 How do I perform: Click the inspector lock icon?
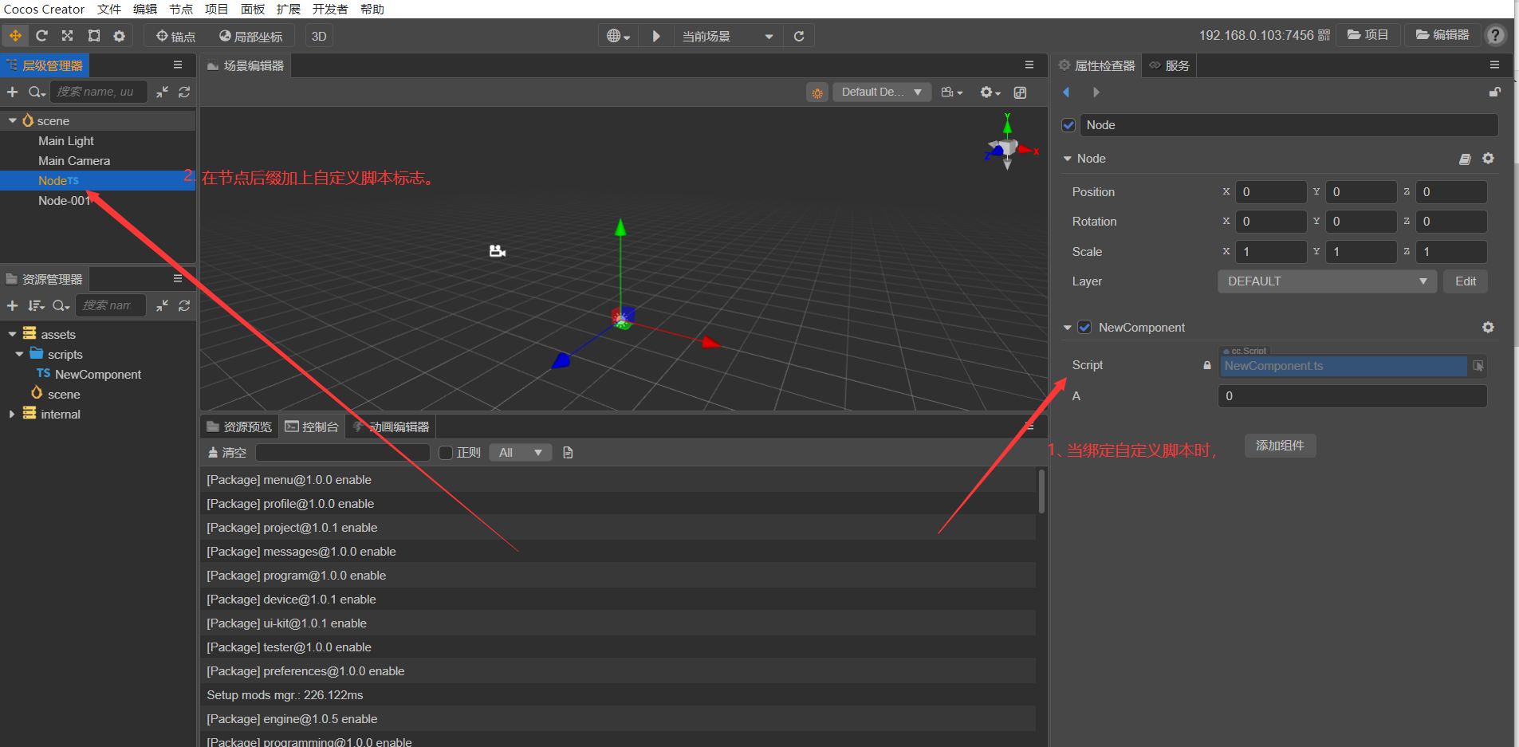[x=1494, y=92]
